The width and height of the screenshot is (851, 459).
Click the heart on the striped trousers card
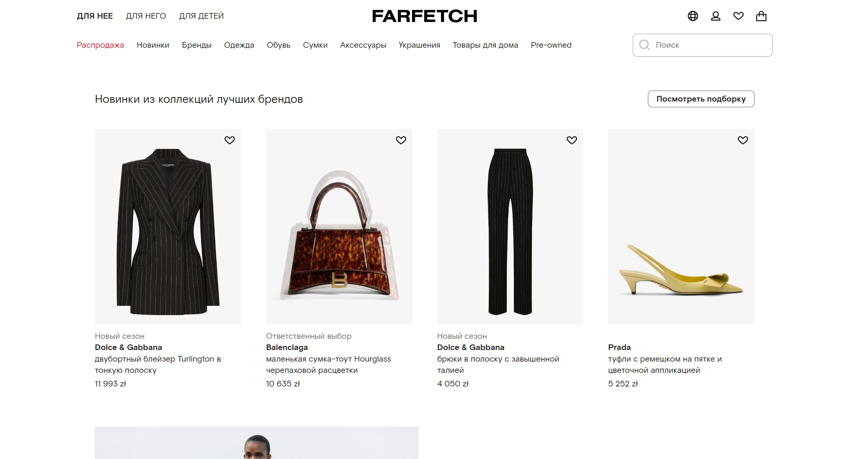click(x=572, y=140)
